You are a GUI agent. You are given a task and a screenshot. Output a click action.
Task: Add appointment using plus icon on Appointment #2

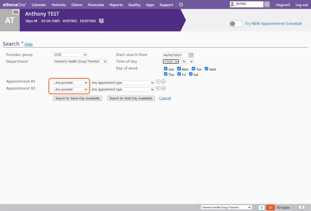(x=164, y=88)
